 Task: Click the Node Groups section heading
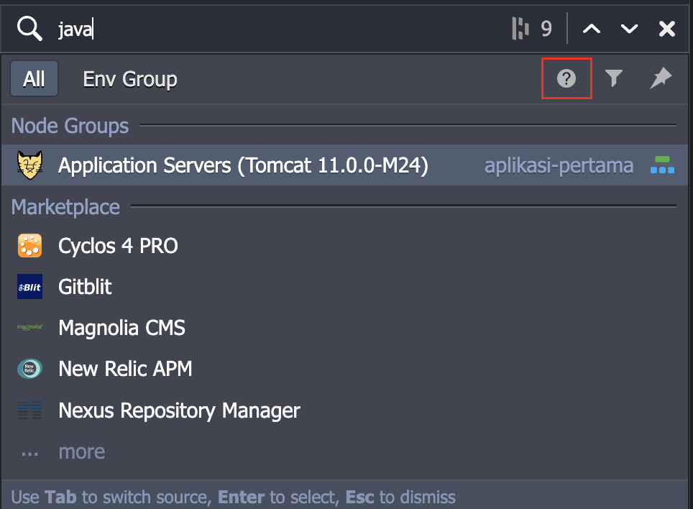[70, 126]
